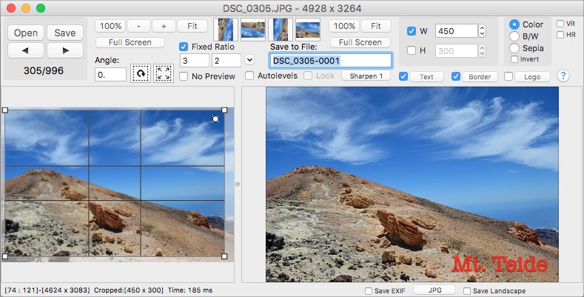
Task: Enable the No Preview checkbox
Action: tap(184, 76)
